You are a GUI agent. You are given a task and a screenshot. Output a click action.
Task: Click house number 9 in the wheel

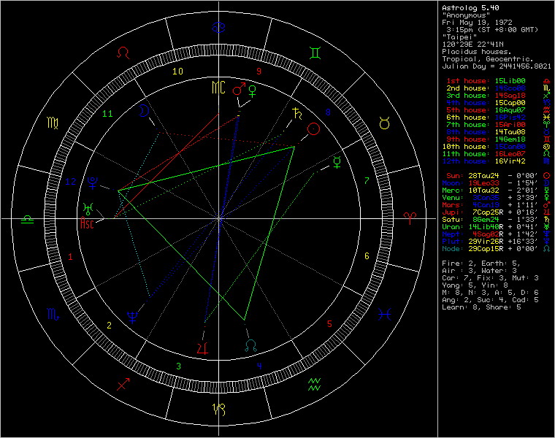point(259,72)
